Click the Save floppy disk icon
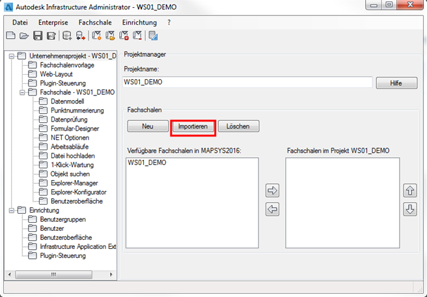Screen dimensions: 427x297 pos(38,36)
